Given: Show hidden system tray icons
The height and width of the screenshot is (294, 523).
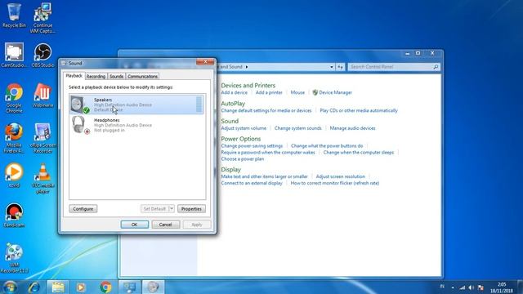Looking at the screenshot, I should [x=453, y=287].
